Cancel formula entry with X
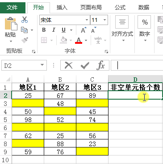Image resolution: width=163 pixels, height=164 pixels. [69, 65]
